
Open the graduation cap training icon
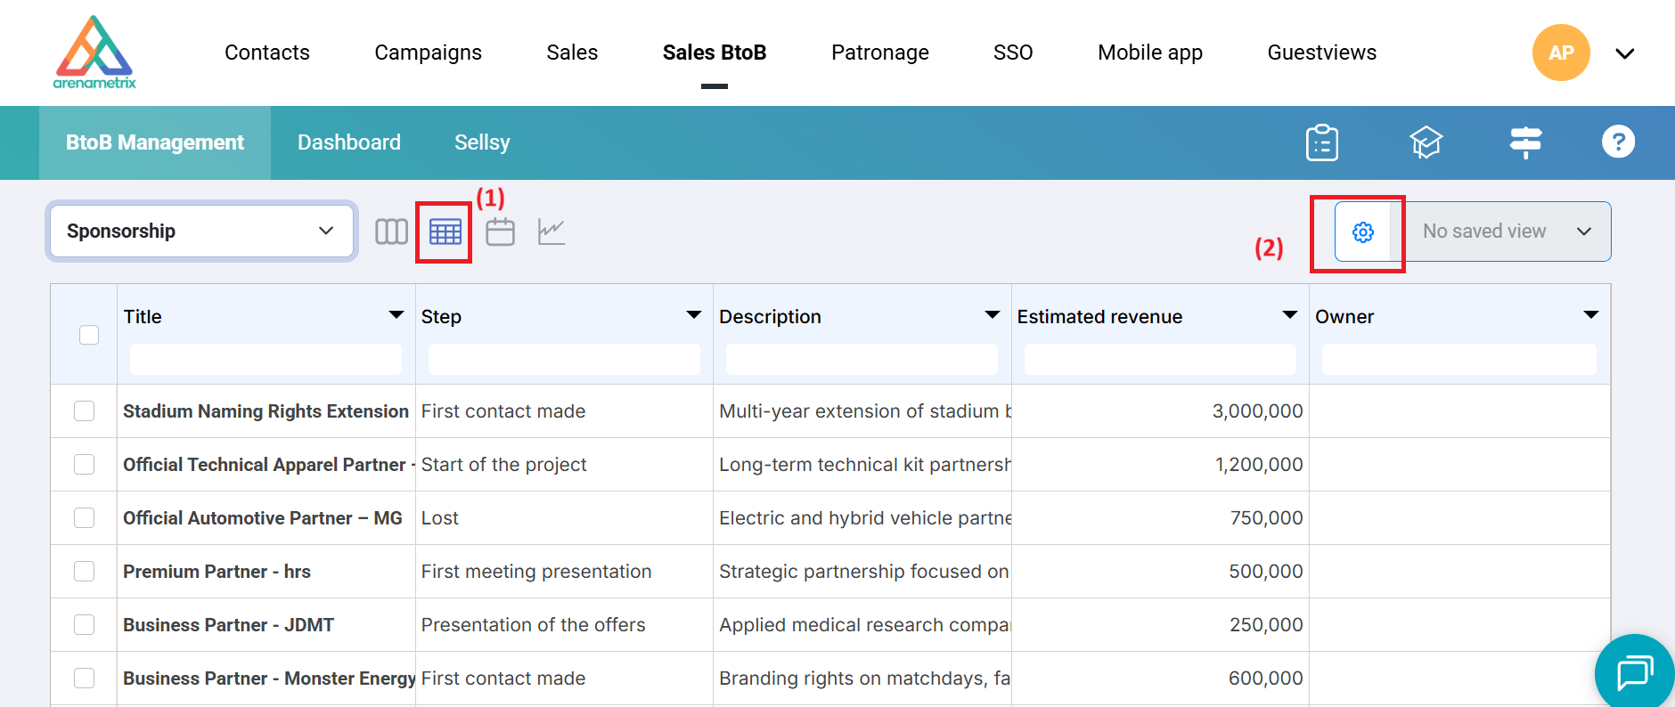coord(1426,142)
